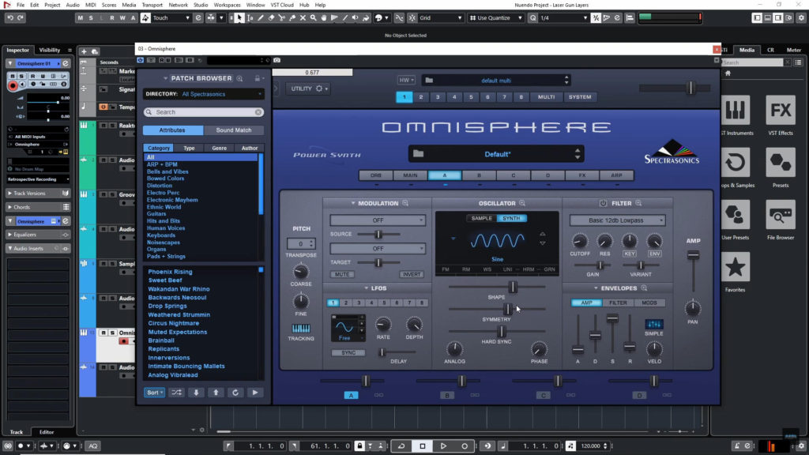This screenshot has width=809, height=455.
Task: Zoom the Oscillator section magnifier
Action: [x=522, y=203]
